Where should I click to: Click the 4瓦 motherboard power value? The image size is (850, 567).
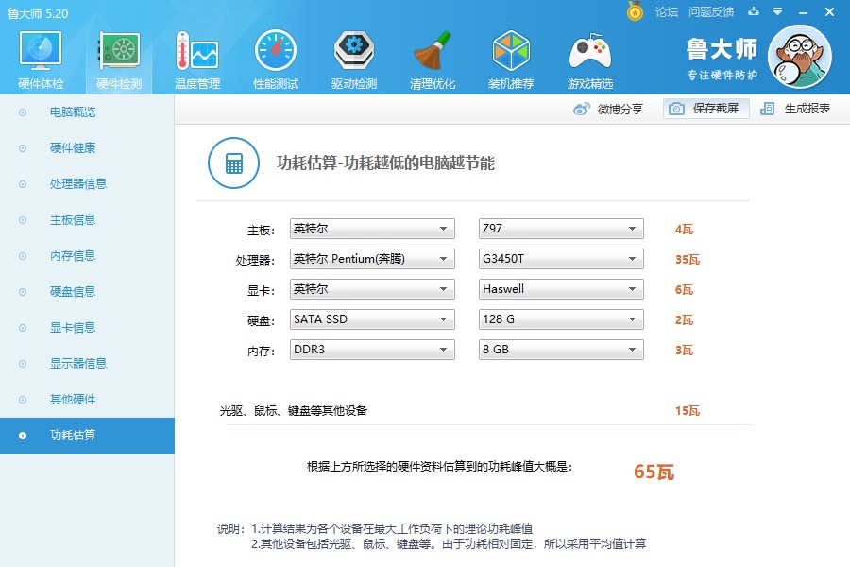[x=684, y=229]
